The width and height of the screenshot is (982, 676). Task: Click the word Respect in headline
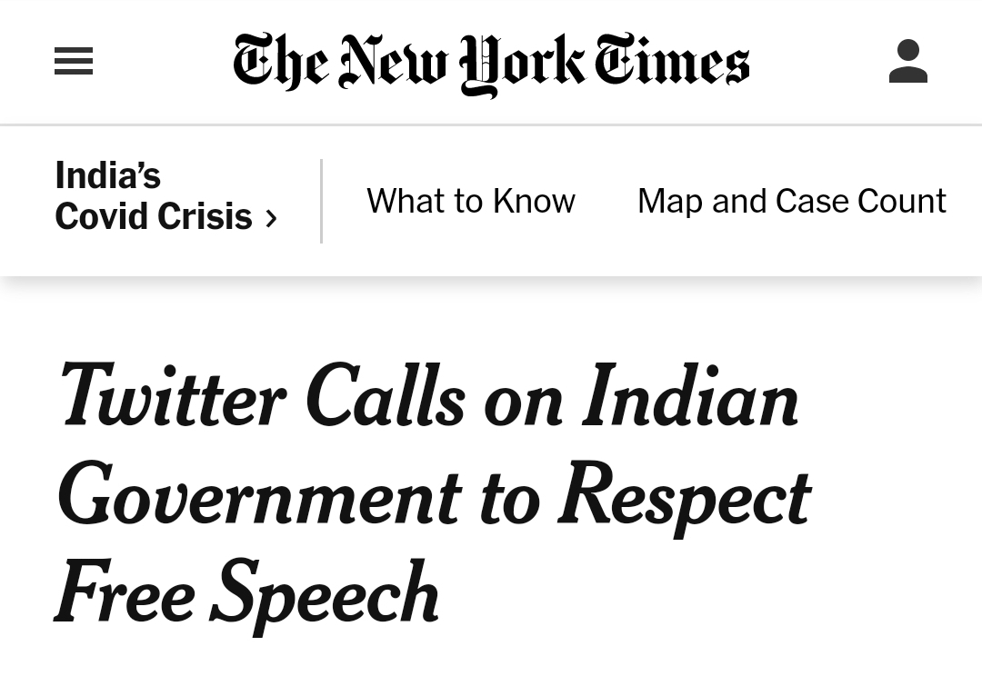(x=684, y=496)
